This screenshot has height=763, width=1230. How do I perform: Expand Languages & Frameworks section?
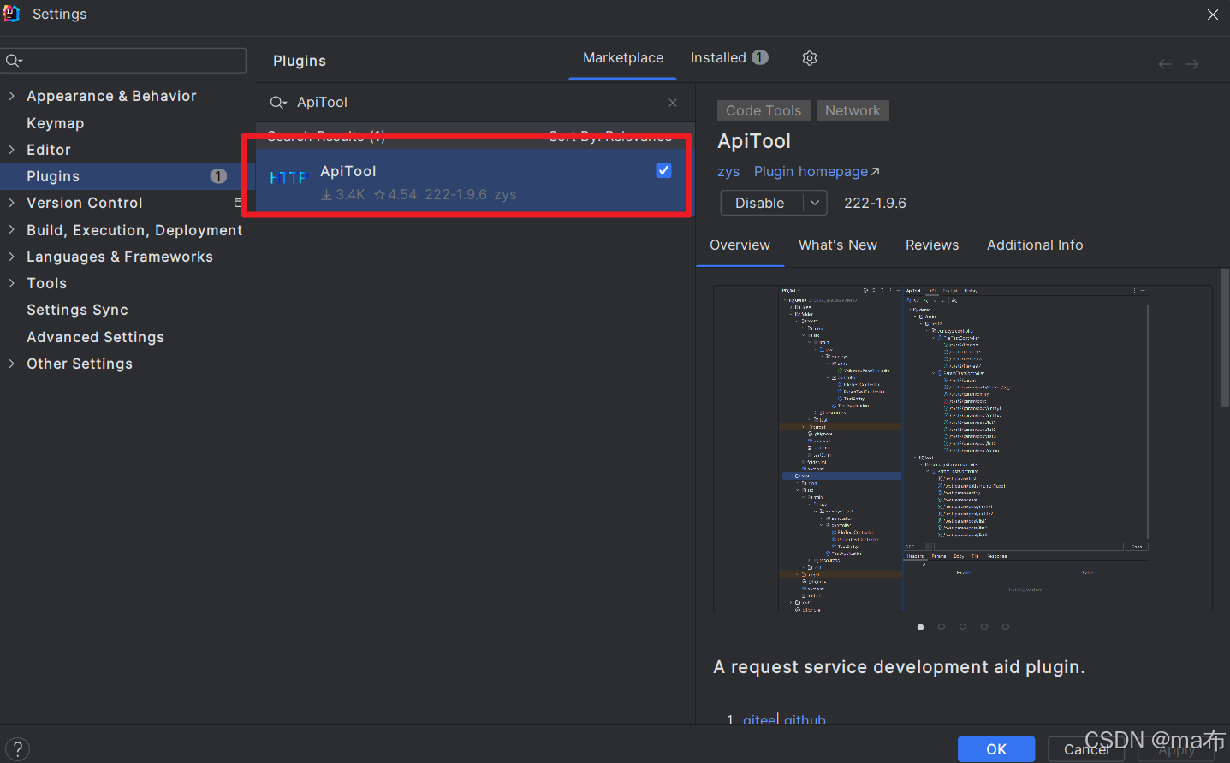click(11, 257)
